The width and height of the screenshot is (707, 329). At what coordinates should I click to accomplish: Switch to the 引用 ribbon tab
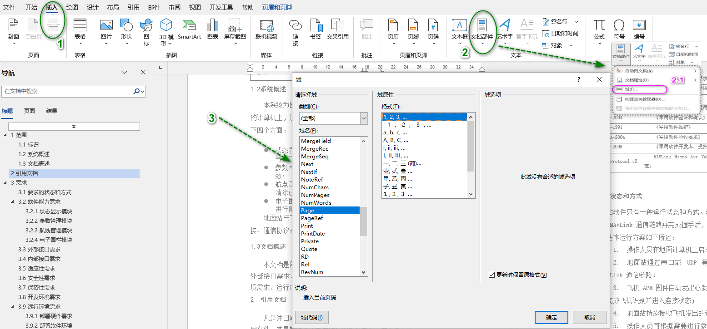[133, 7]
